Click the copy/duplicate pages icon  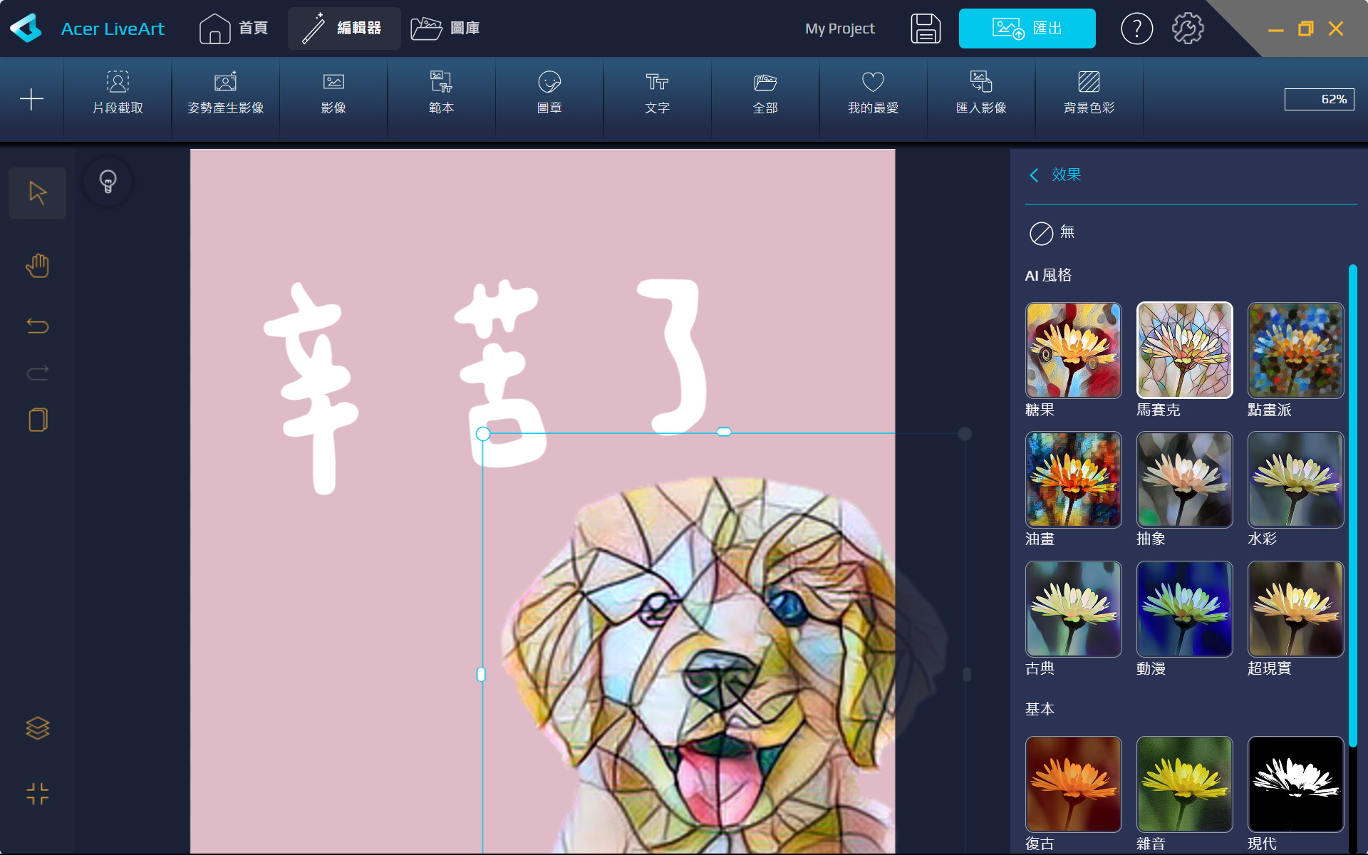[38, 420]
